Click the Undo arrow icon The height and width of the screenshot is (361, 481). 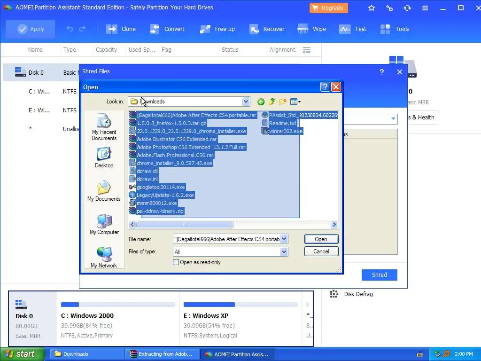(x=70, y=29)
